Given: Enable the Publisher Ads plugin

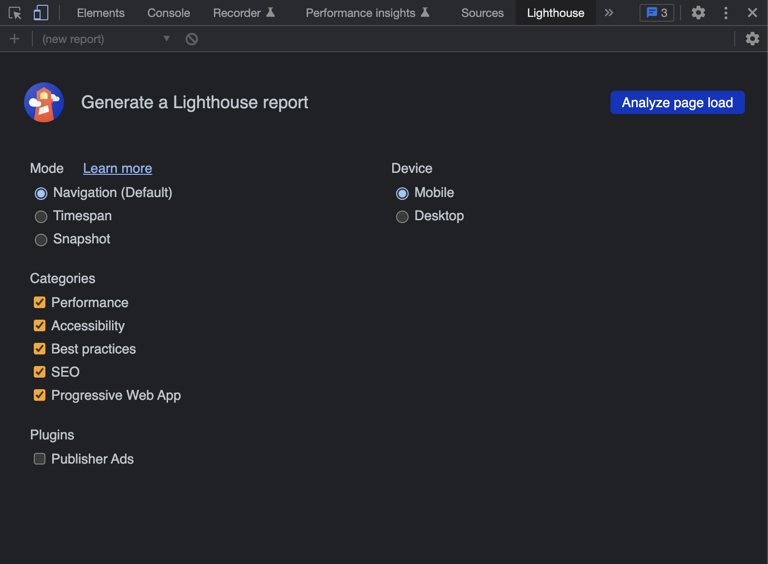Looking at the screenshot, I should 40,459.
